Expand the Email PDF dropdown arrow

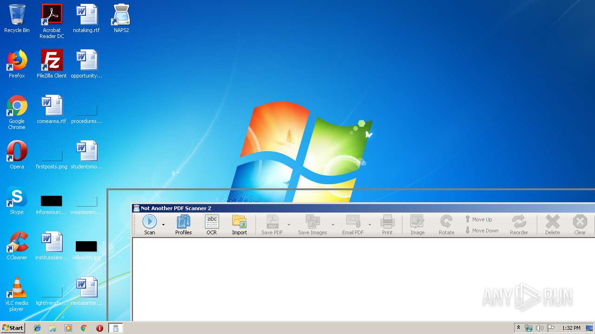click(370, 225)
